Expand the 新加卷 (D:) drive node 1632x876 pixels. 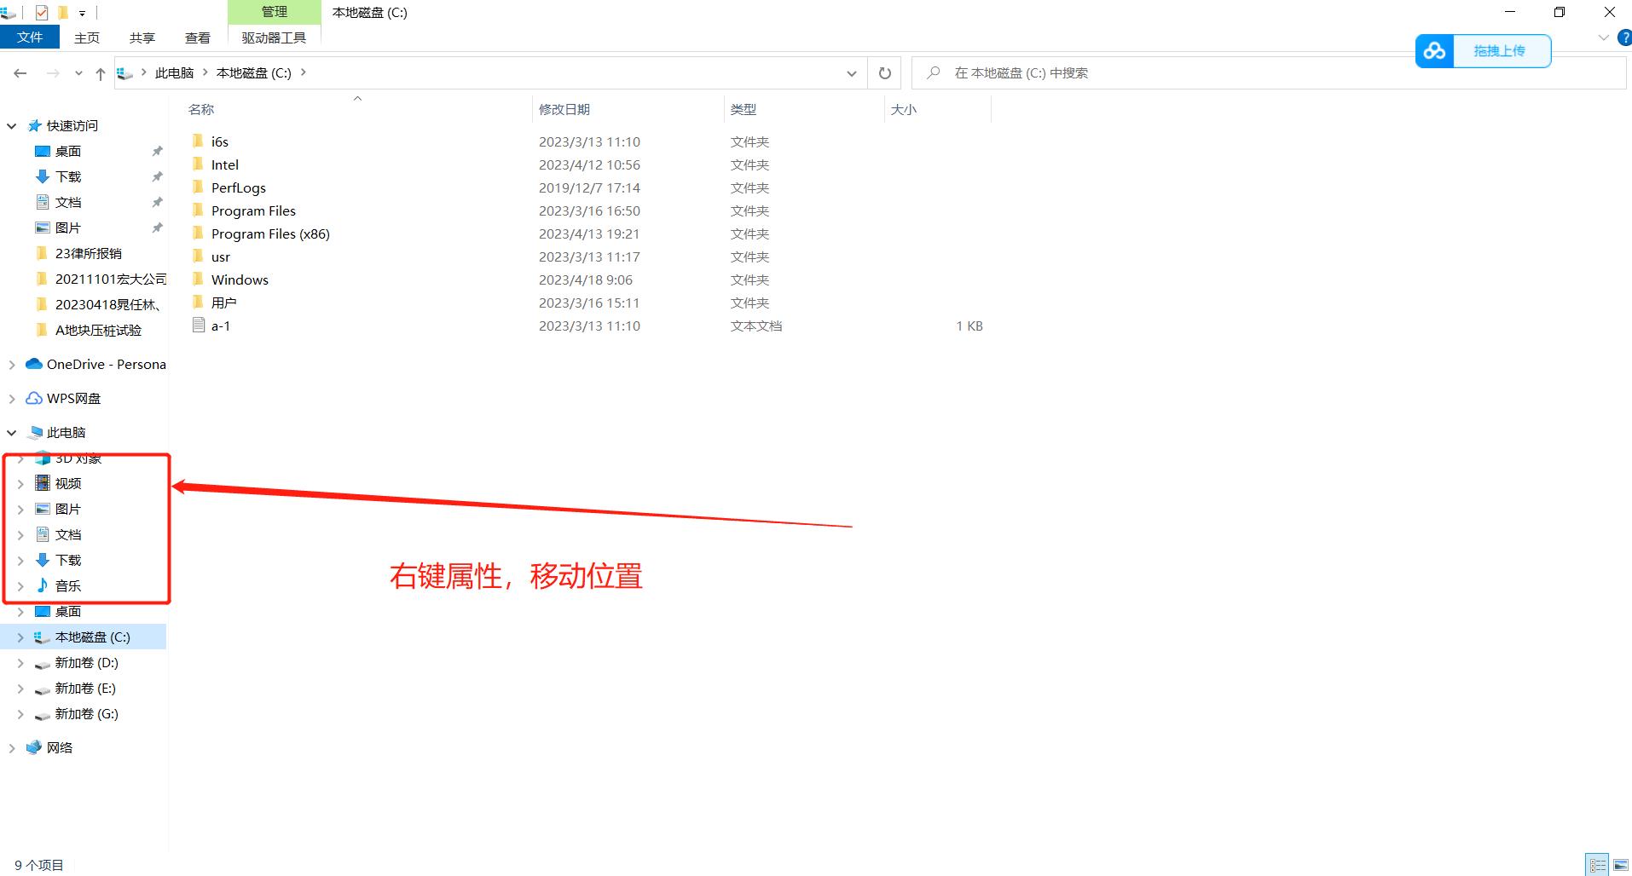click(20, 662)
